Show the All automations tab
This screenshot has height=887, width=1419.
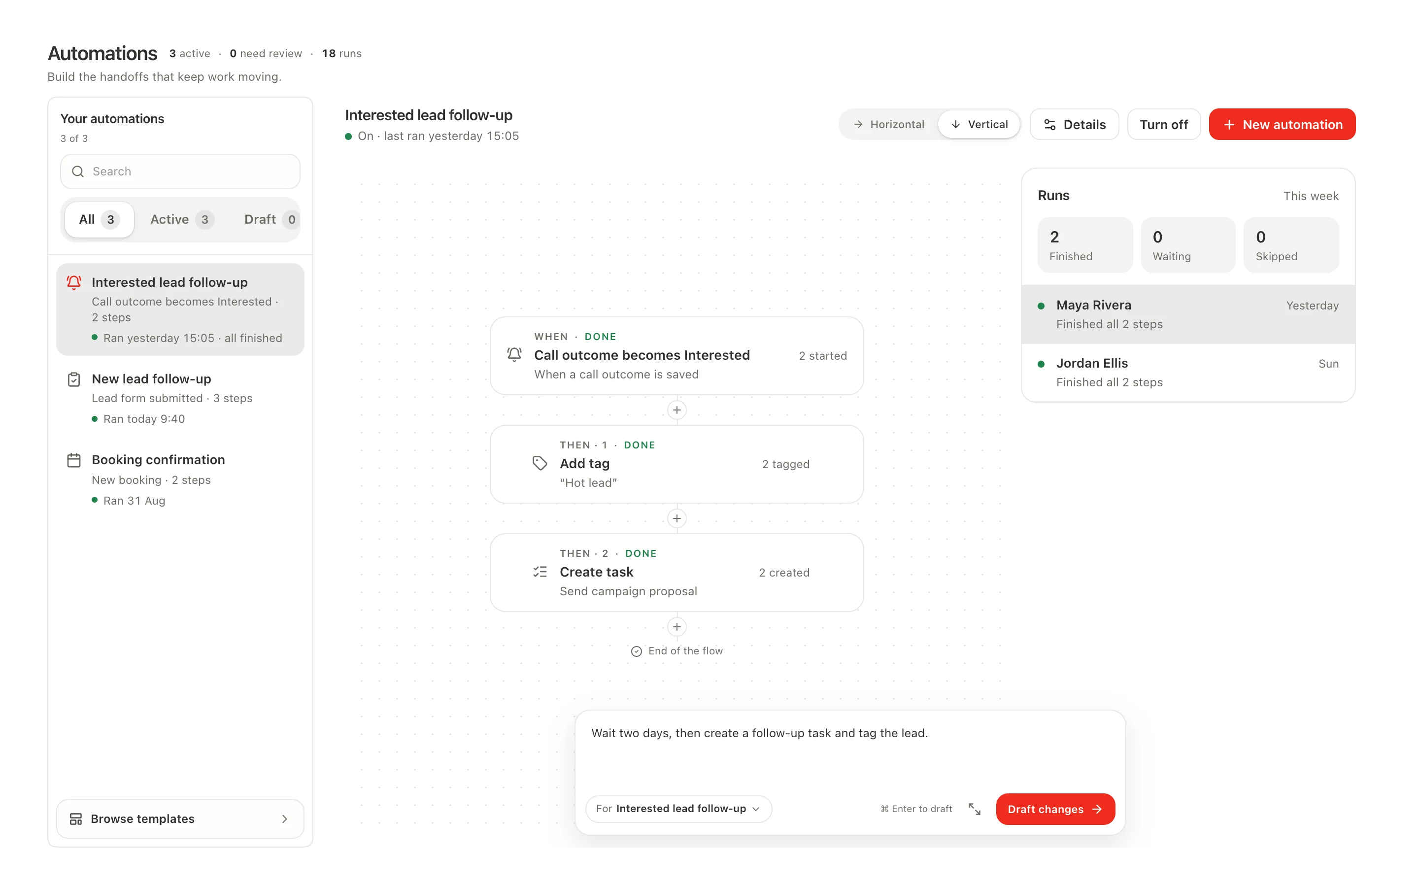point(99,219)
